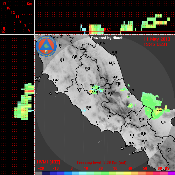Click the Powered by Himet text
175x175 pixels.
[107, 38]
